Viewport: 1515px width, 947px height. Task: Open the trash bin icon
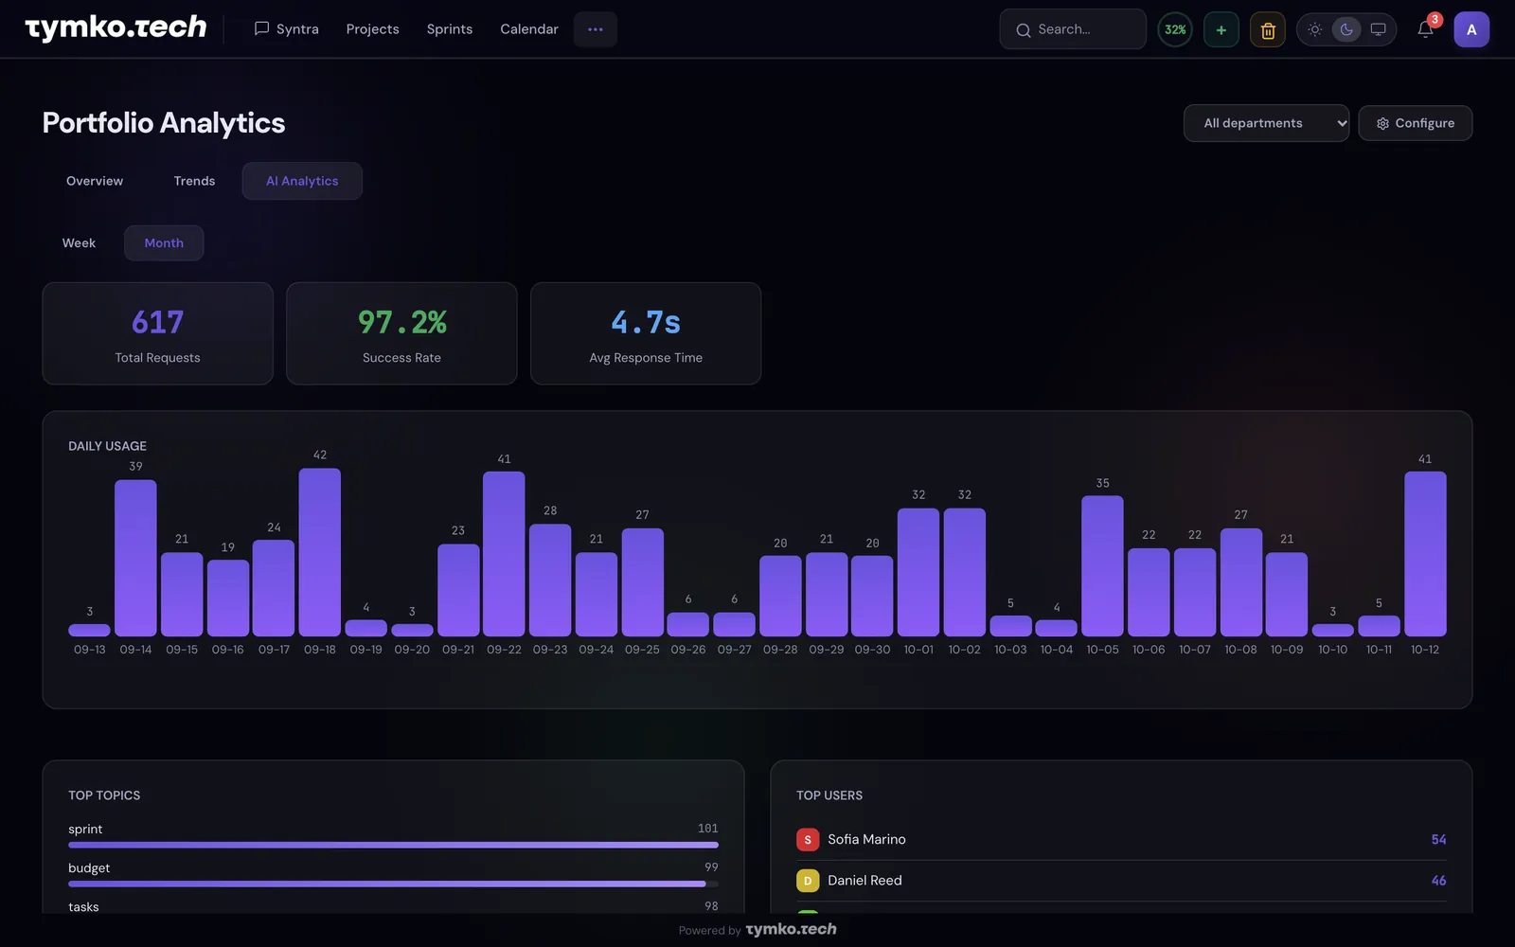tap(1268, 29)
